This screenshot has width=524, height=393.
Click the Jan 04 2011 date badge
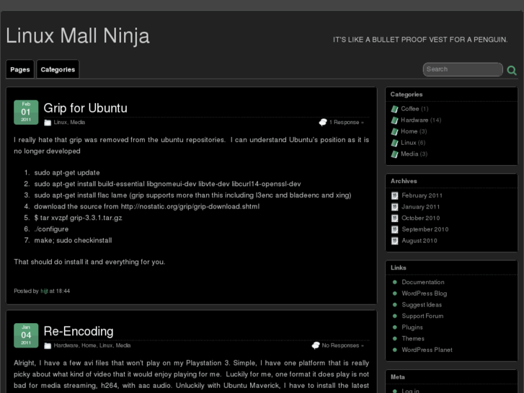click(26, 335)
